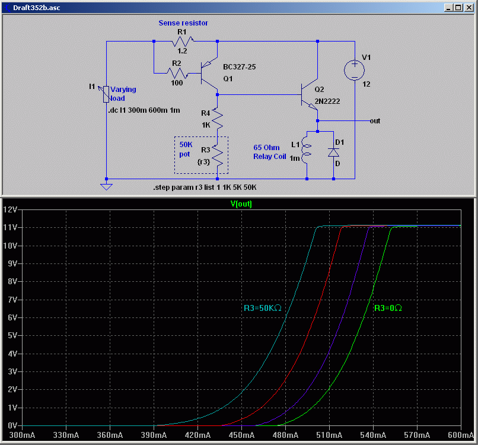Click the V1 value '12'
This screenshot has width=478, height=445.
coord(366,84)
